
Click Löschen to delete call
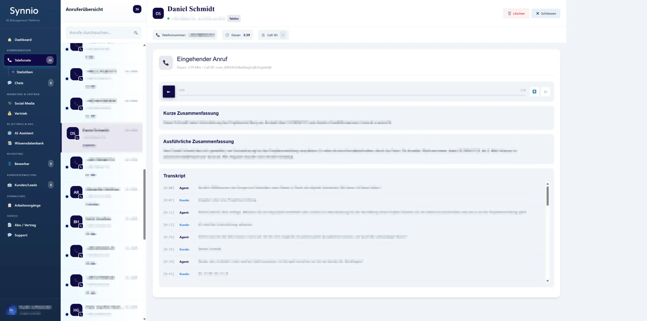(x=516, y=13)
